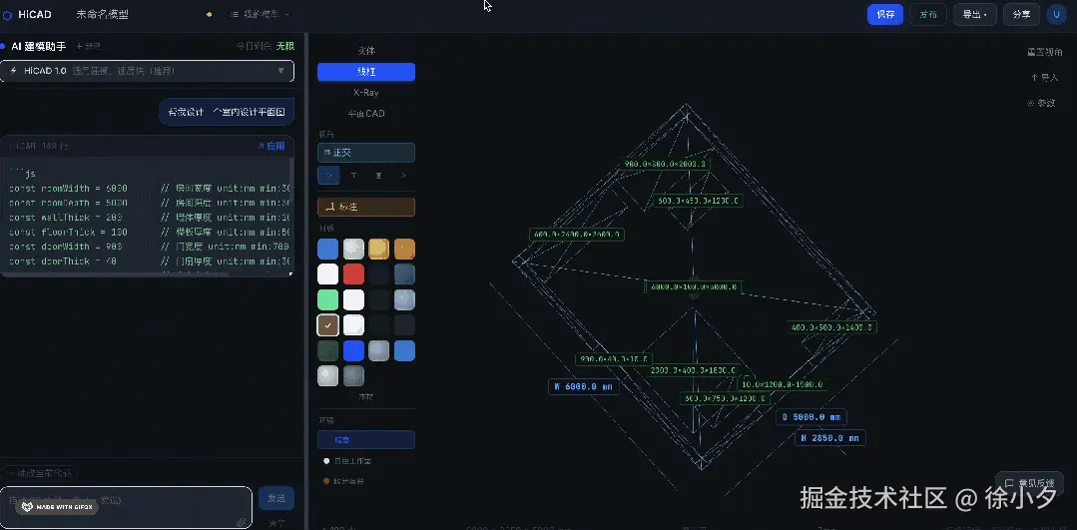
Task: Pick the marble gray swatch in the last row
Action: pos(327,376)
